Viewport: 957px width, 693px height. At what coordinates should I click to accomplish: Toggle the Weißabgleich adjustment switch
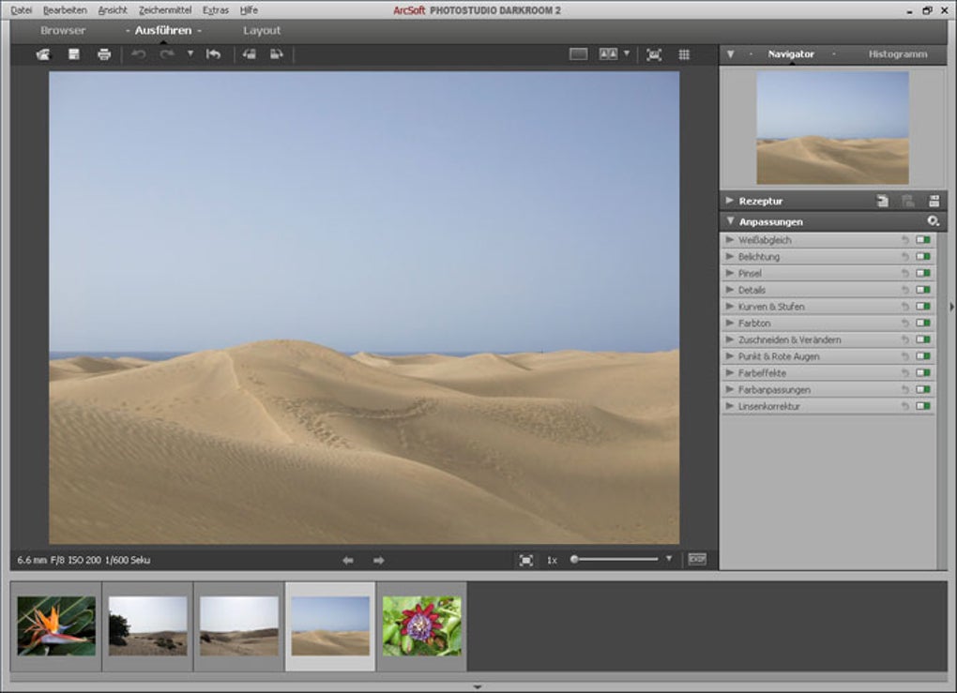923,240
